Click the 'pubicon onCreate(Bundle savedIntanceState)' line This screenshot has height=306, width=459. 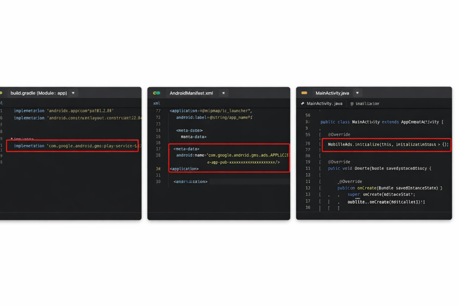pos(390,188)
